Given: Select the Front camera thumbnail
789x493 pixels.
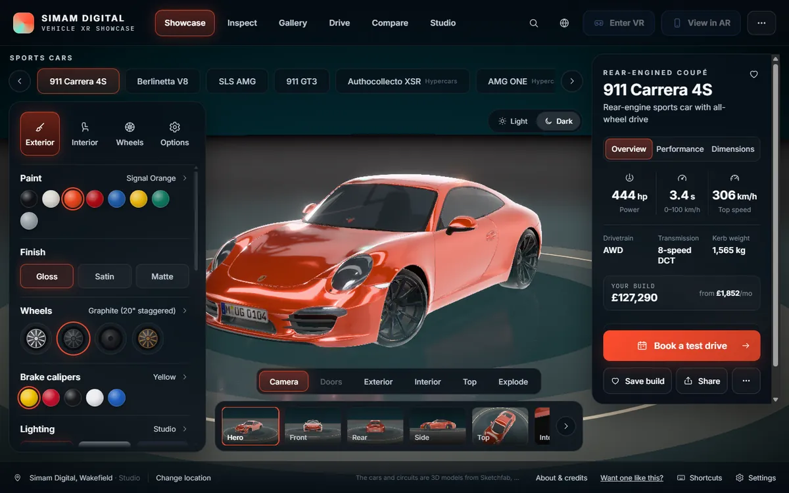Looking at the screenshot, I should 312,426.
